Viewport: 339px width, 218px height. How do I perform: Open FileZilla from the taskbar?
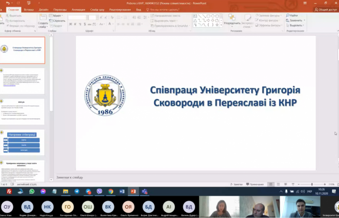click(9, 191)
